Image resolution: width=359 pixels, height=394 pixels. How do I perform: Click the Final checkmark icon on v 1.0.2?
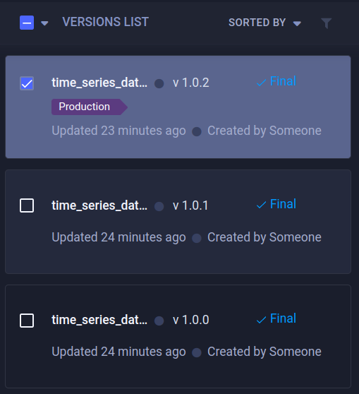(262, 83)
